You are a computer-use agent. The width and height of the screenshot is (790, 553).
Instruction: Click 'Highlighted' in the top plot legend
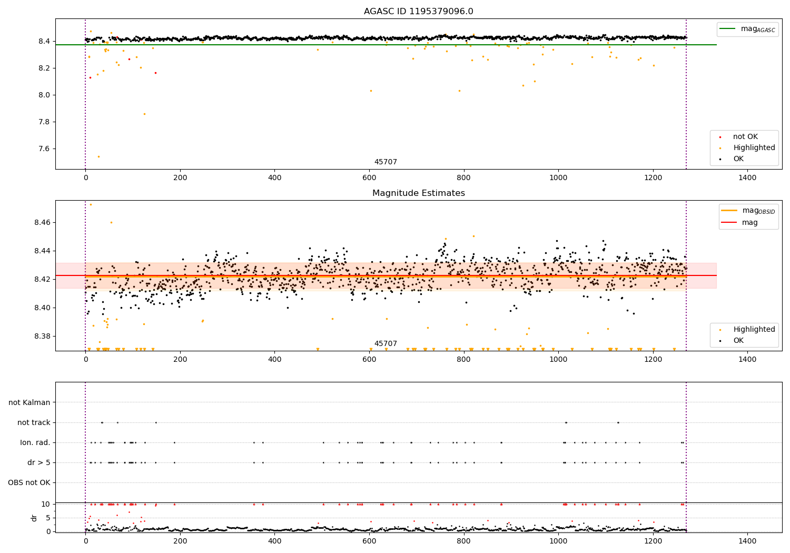tap(754, 148)
